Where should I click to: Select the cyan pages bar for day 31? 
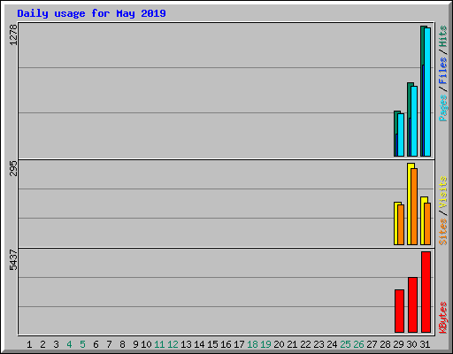427,92
